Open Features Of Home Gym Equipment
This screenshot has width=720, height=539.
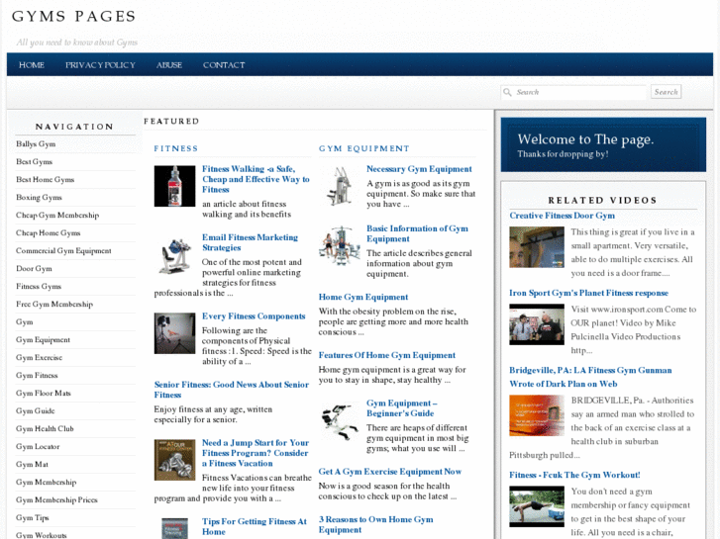[387, 355]
